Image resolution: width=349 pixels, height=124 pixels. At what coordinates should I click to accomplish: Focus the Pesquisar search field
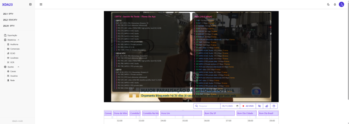207,106
